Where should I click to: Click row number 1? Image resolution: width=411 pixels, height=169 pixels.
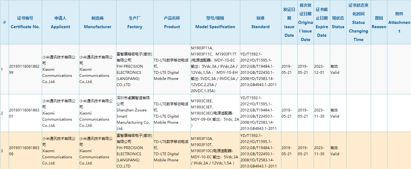point(2,69)
